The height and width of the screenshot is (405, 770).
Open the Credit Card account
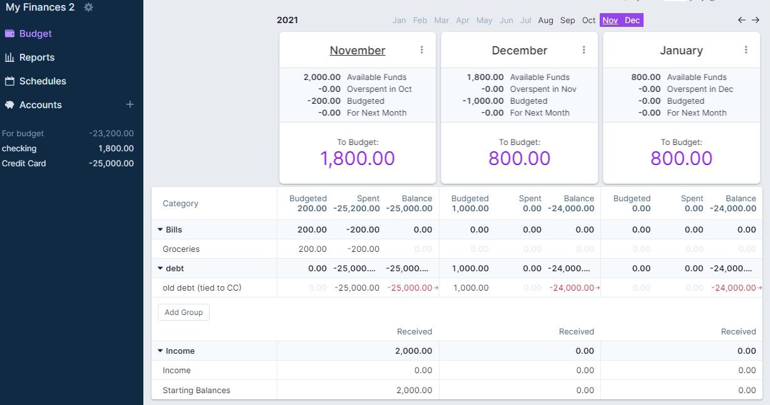click(x=24, y=164)
